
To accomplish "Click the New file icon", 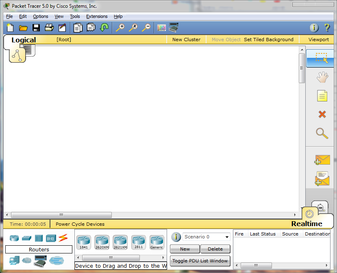I will [10, 28].
